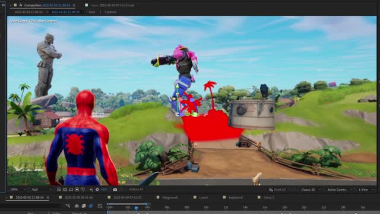Switch to the foreground1 timeline tab
Image resolution: width=380 pixels, height=214 pixels.
coord(170,197)
